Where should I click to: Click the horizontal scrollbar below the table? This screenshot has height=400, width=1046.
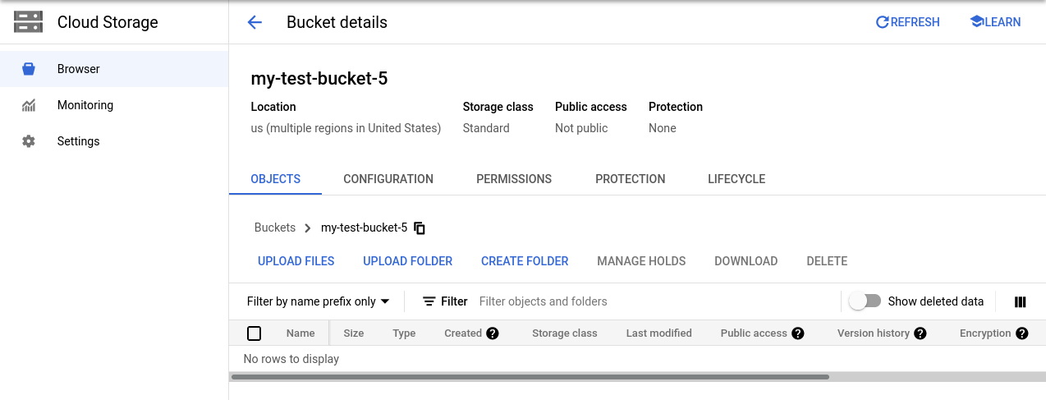(530, 377)
